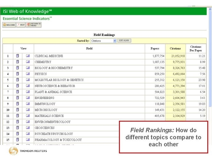Select the MICROBIOLOGY field name
This screenshot has height=159, width=212.
[x=46, y=110]
